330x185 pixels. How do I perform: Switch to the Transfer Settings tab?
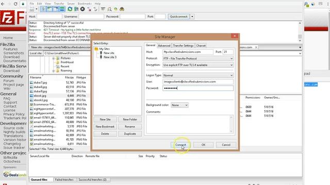(183, 46)
